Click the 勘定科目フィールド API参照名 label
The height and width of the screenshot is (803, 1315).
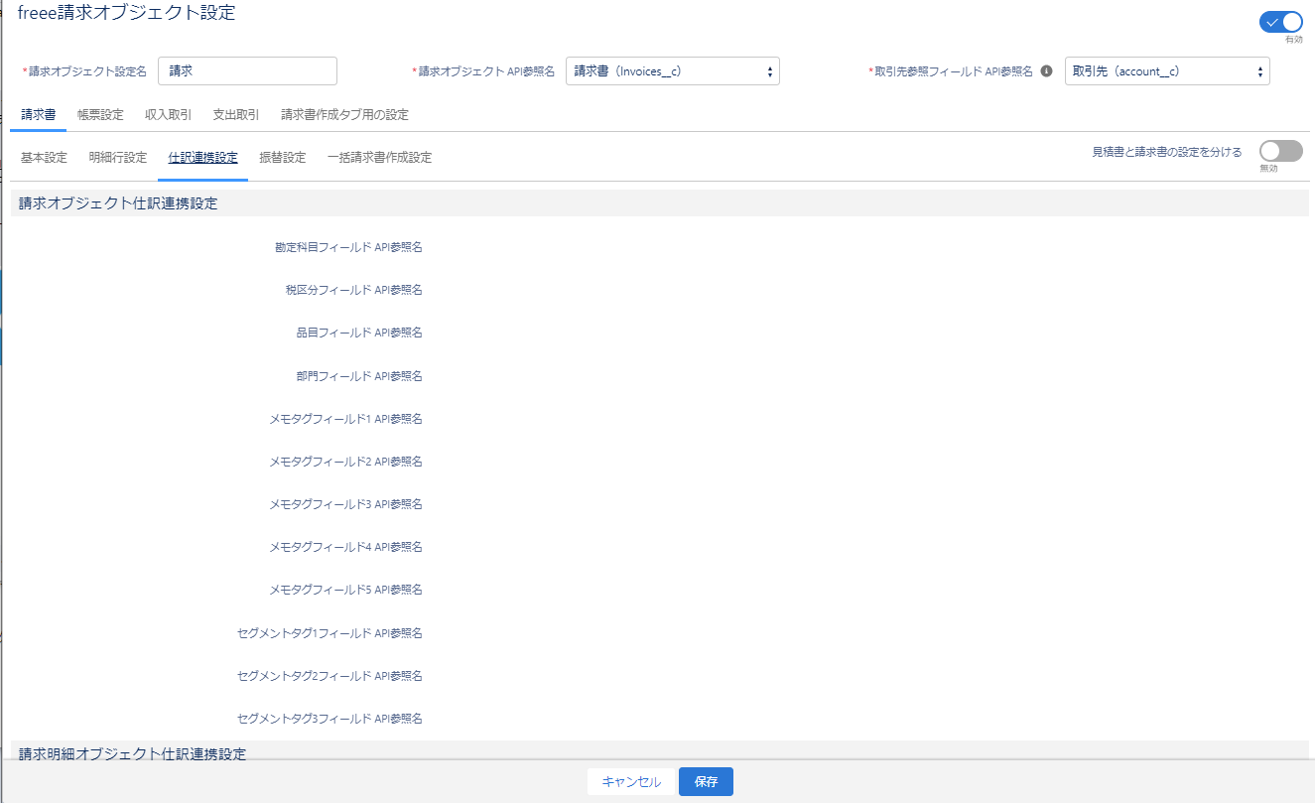[x=348, y=247]
